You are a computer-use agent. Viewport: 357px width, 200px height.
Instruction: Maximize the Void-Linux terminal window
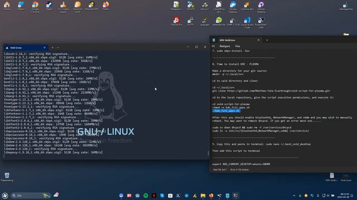click(x=196, y=47)
